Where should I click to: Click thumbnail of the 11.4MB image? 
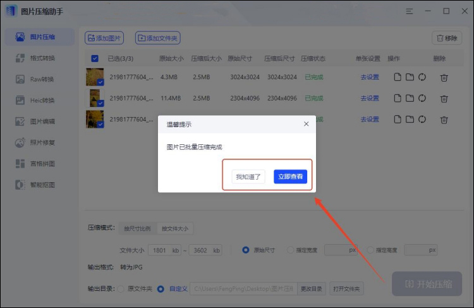point(95,98)
